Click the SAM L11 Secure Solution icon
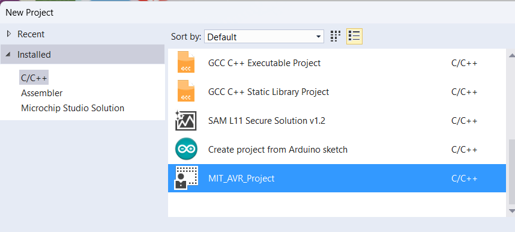 pyautogui.click(x=186, y=120)
